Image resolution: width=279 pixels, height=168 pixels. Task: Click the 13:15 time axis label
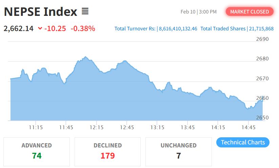pos(157,128)
